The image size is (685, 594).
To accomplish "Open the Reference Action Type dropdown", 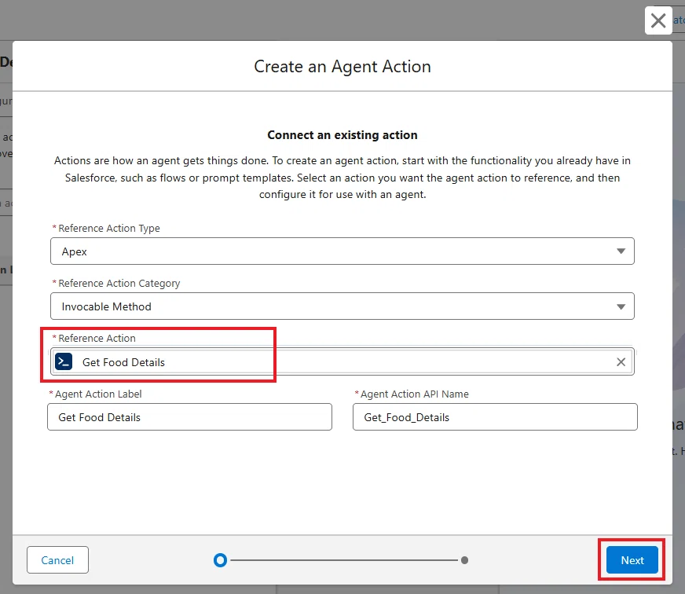I will point(342,251).
